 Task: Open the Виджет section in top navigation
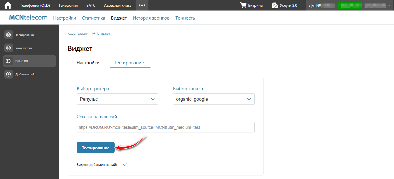point(119,18)
